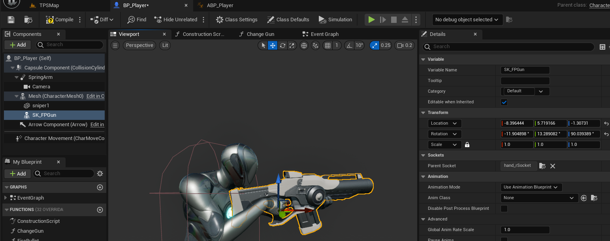Image resolution: width=610 pixels, height=241 pixels.
Task: Open the Animation Mode dropdown
Action: [531, 187]
